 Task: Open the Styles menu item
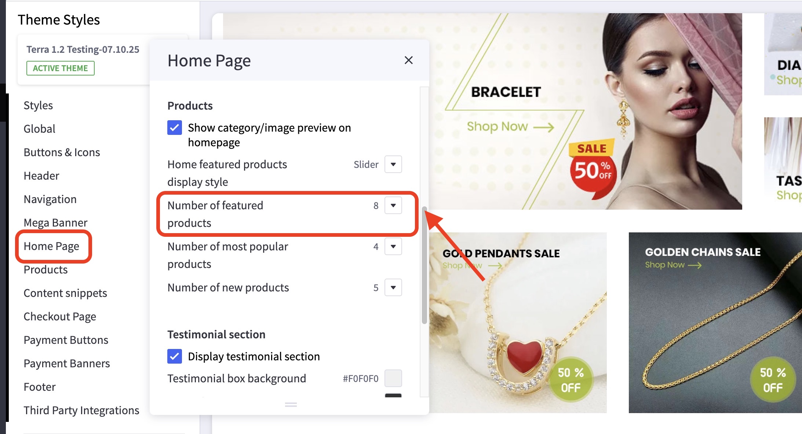point(38,106)
